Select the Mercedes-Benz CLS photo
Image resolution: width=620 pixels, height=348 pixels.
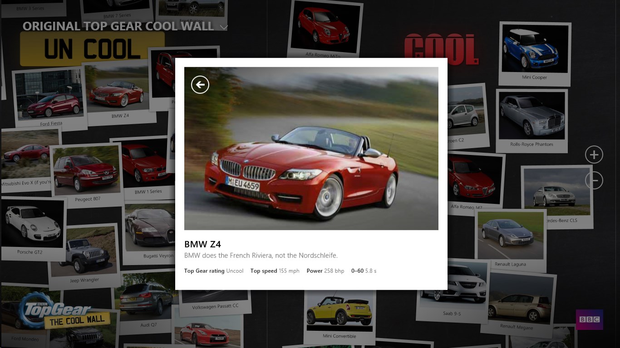click(x=557, y=196)
